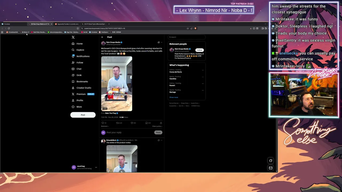The height and width of the screenshot is (192, 342).
Task: Follow Rain Drops Media in Relevant people
Action: click(x=199, y=50)
